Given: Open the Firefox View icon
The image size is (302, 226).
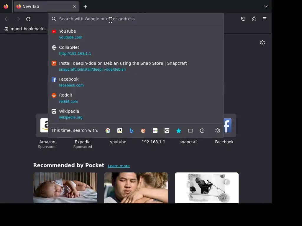Looking at the screenshot, I should (6, 6).
